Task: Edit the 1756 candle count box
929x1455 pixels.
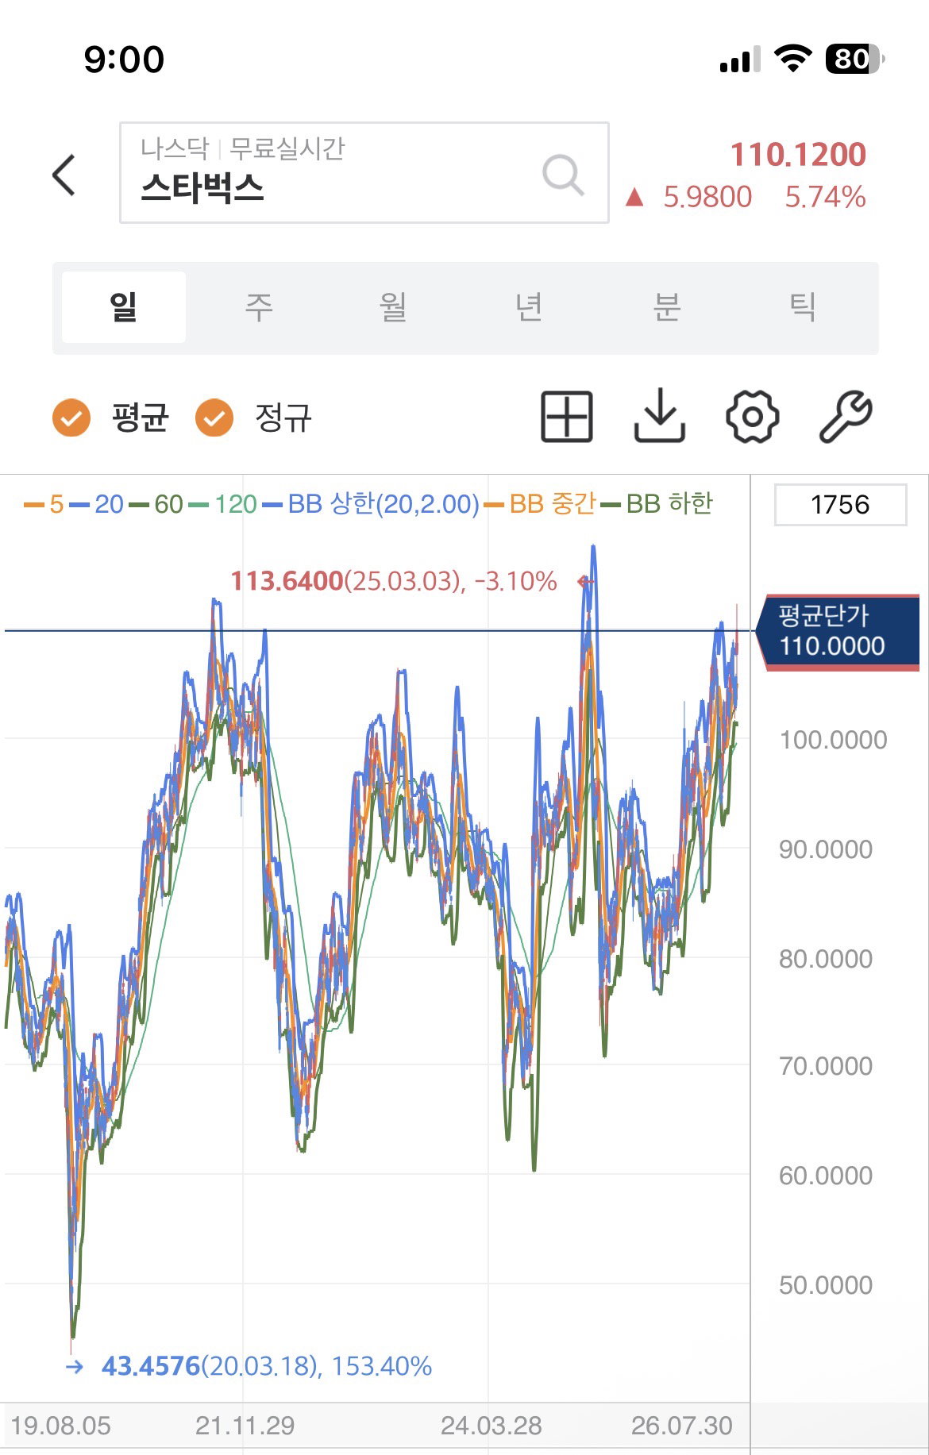Action: [840, 505]
